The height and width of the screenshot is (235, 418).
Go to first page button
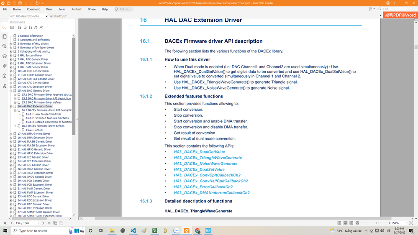click(5, 223)
